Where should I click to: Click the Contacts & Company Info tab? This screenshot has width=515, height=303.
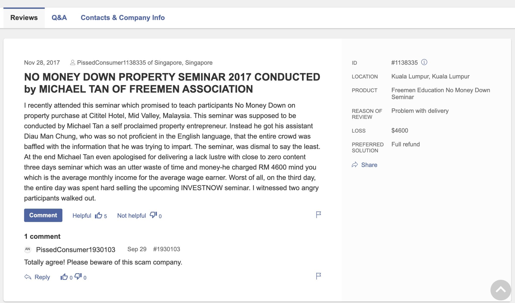pyautogui.click(x=123, y=17)
